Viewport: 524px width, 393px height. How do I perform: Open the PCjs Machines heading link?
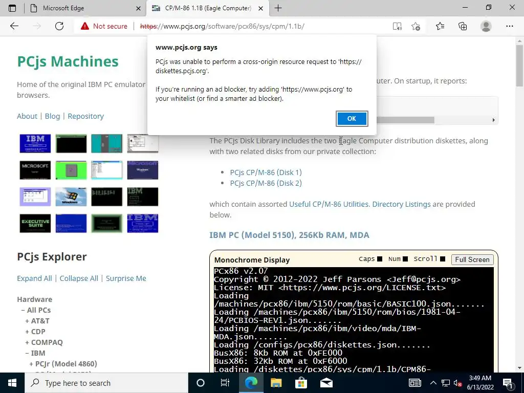68,61
